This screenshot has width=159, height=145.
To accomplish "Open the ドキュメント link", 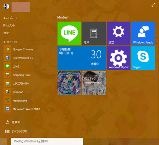I will [9, 25].
